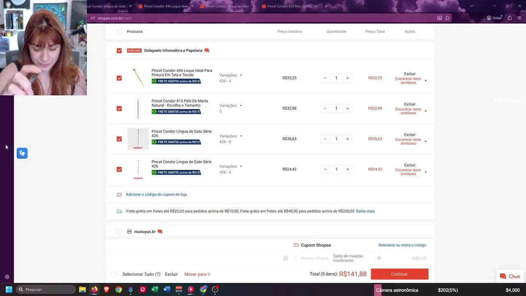Click the site info icon beside the URL

[93, 18]
